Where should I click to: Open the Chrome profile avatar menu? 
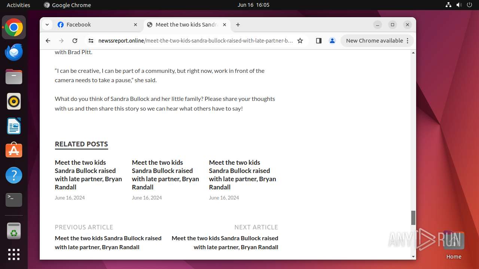tap(332, 41)
